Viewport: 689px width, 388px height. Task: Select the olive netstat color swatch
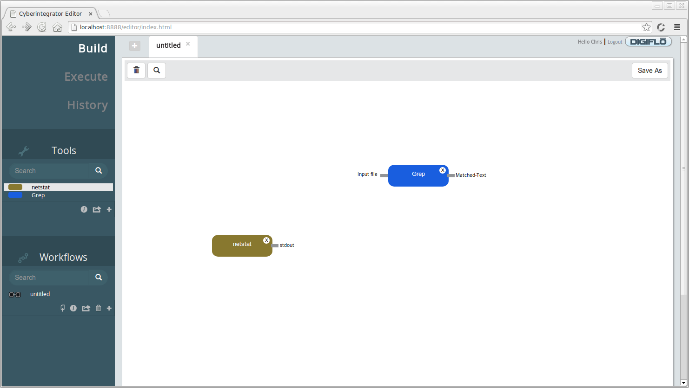click(15, 188)
